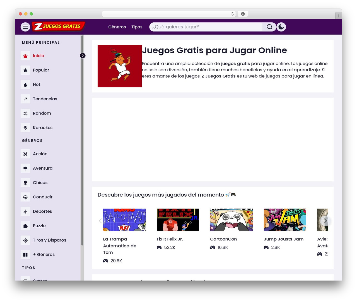Select Chicas genre label
Screen dimensions: 357x302
pyautogui.click(x=40, y=183)
